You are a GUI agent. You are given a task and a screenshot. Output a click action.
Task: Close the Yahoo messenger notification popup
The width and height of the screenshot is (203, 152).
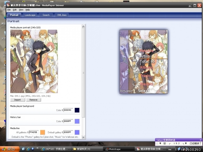pyautogui.click(x=200, y=140)
